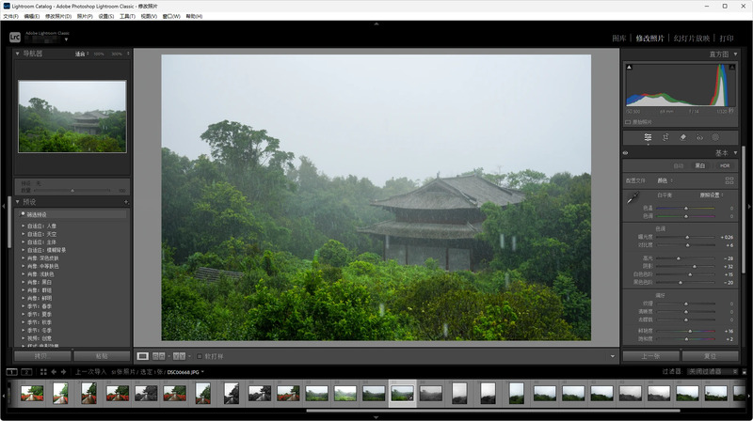Toggle the 基本 panel eye visibility switch
Screen dimensions: 753x421
point(626,153)
